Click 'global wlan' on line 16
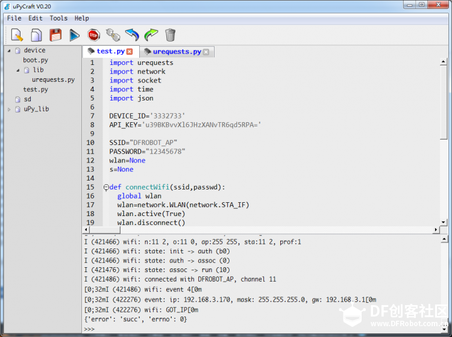The height and width of the screenshot is (337, 452). click(x=139, y=196)
